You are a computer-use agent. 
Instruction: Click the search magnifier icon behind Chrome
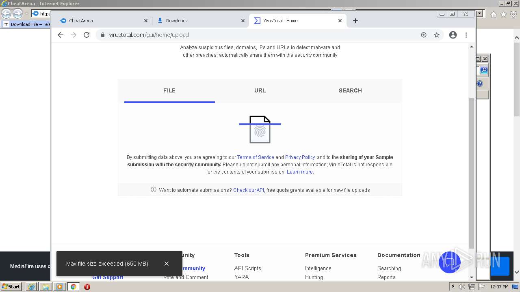tap(483, 70)
